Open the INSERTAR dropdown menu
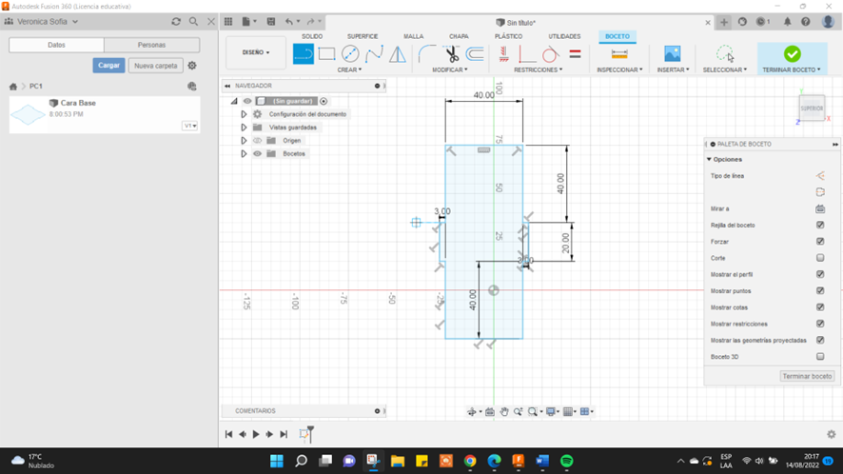843x474 pixels. coord(673,69)
